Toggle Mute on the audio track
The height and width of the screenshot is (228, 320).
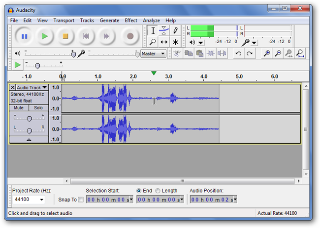tap(19, 107)
